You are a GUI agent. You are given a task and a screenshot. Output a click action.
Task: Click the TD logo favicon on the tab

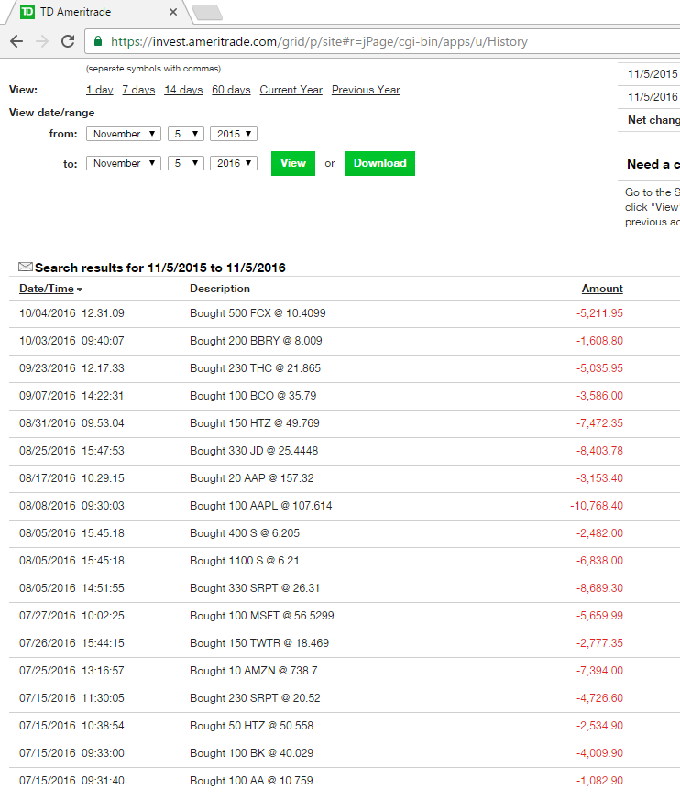(x=27, y=12)
